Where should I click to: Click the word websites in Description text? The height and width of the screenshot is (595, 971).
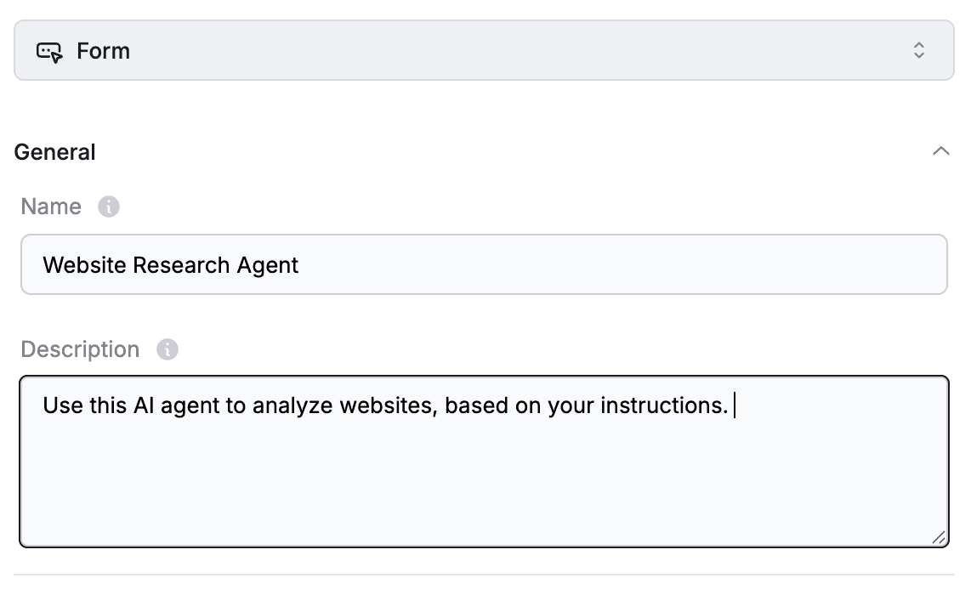pos(389,406)
